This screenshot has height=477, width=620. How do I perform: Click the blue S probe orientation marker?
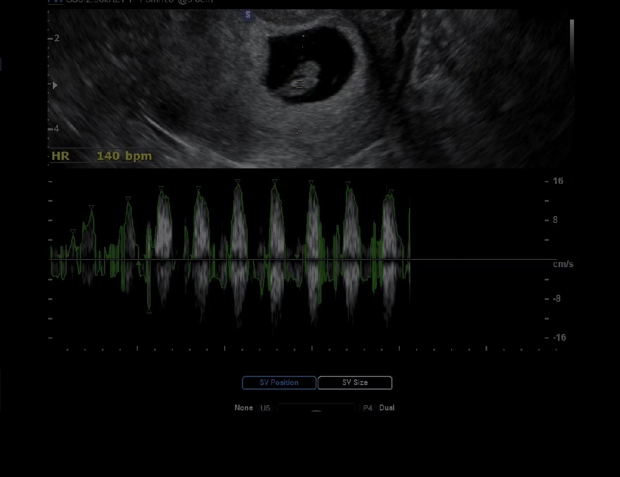(248, 16)
